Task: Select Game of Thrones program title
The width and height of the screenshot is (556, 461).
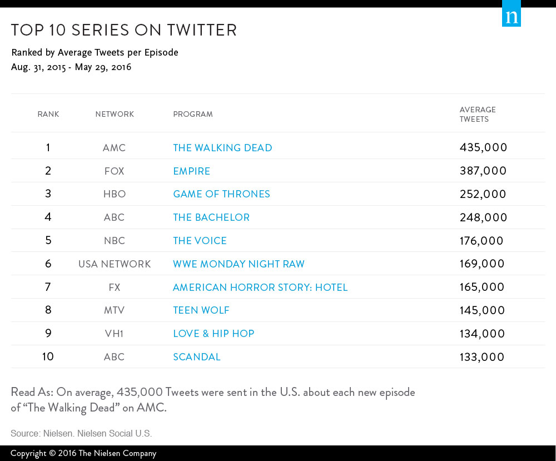Action: (221, 194)
